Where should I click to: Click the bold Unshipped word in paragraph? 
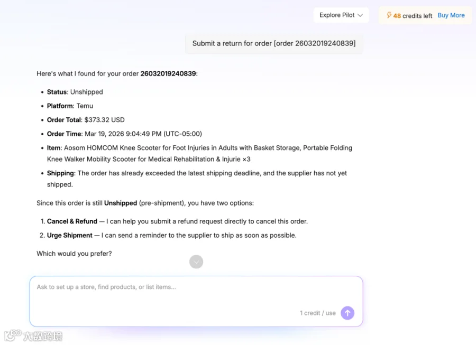(121, 203)
